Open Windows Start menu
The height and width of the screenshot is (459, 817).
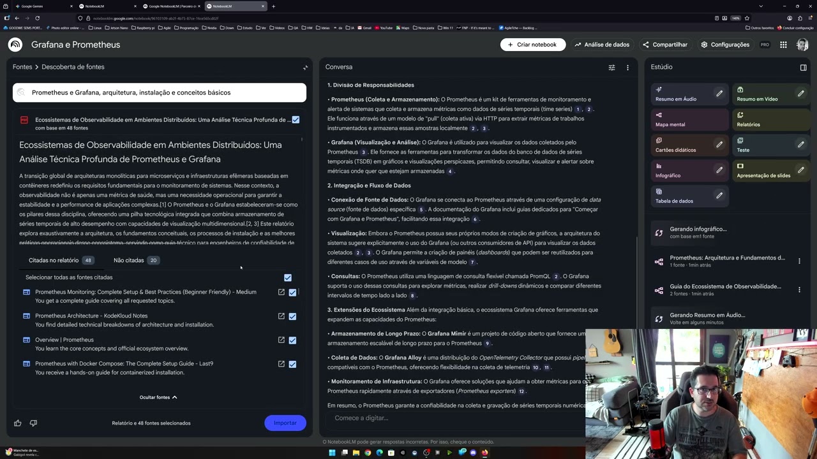332,453
